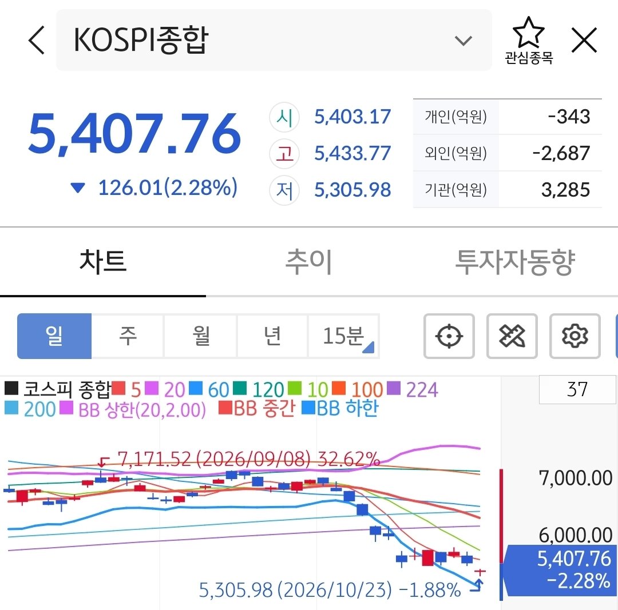Open the KOSPI종합 index selector dropdown
This screenshot has height=610, width=618.
click(274, 40)
